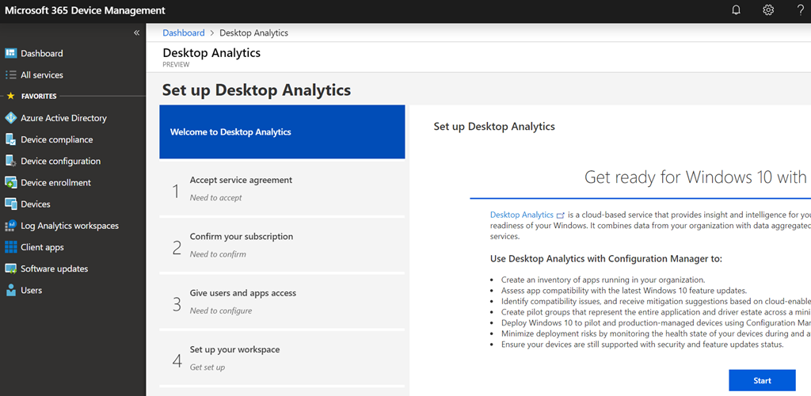Open Log Analytics workspaces
Screen dimensions: 811x396
(70, 226)
